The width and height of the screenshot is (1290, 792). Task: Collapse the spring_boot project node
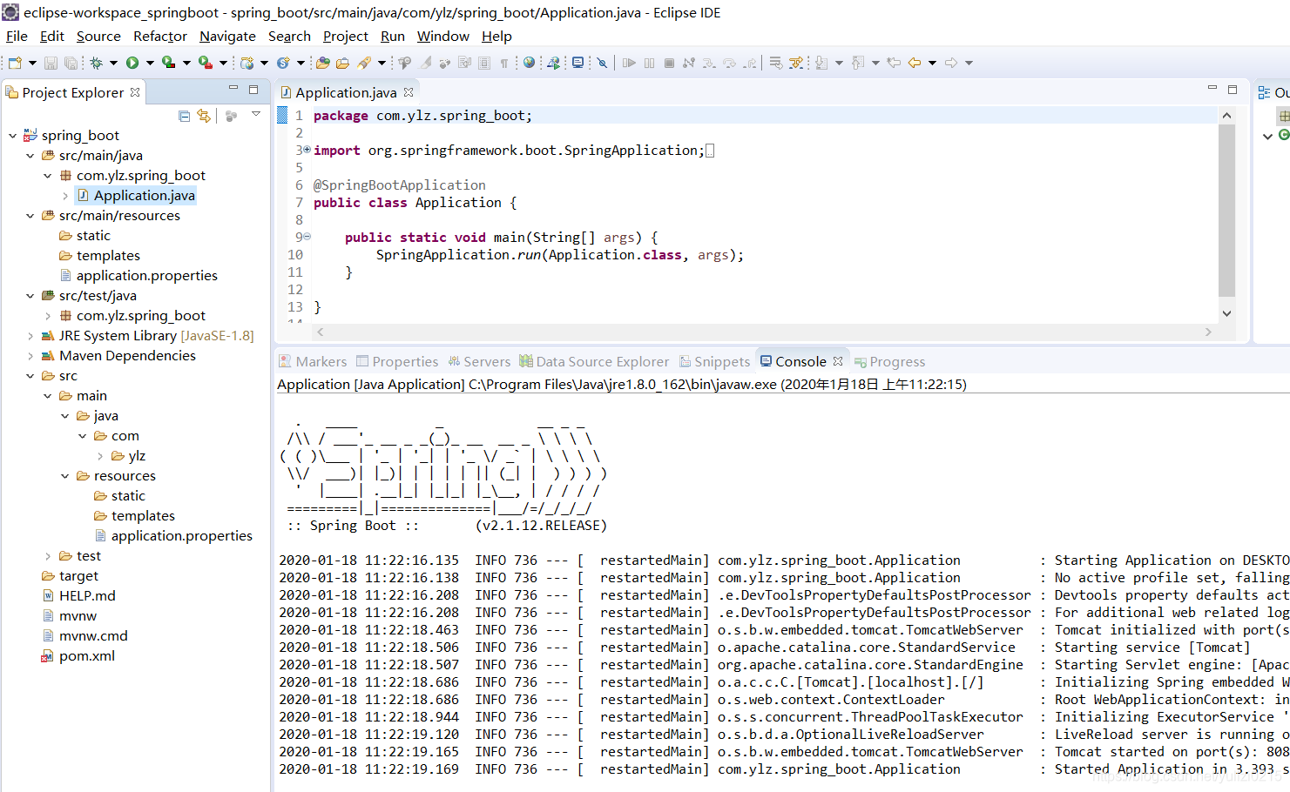click(x=13, y=136)
